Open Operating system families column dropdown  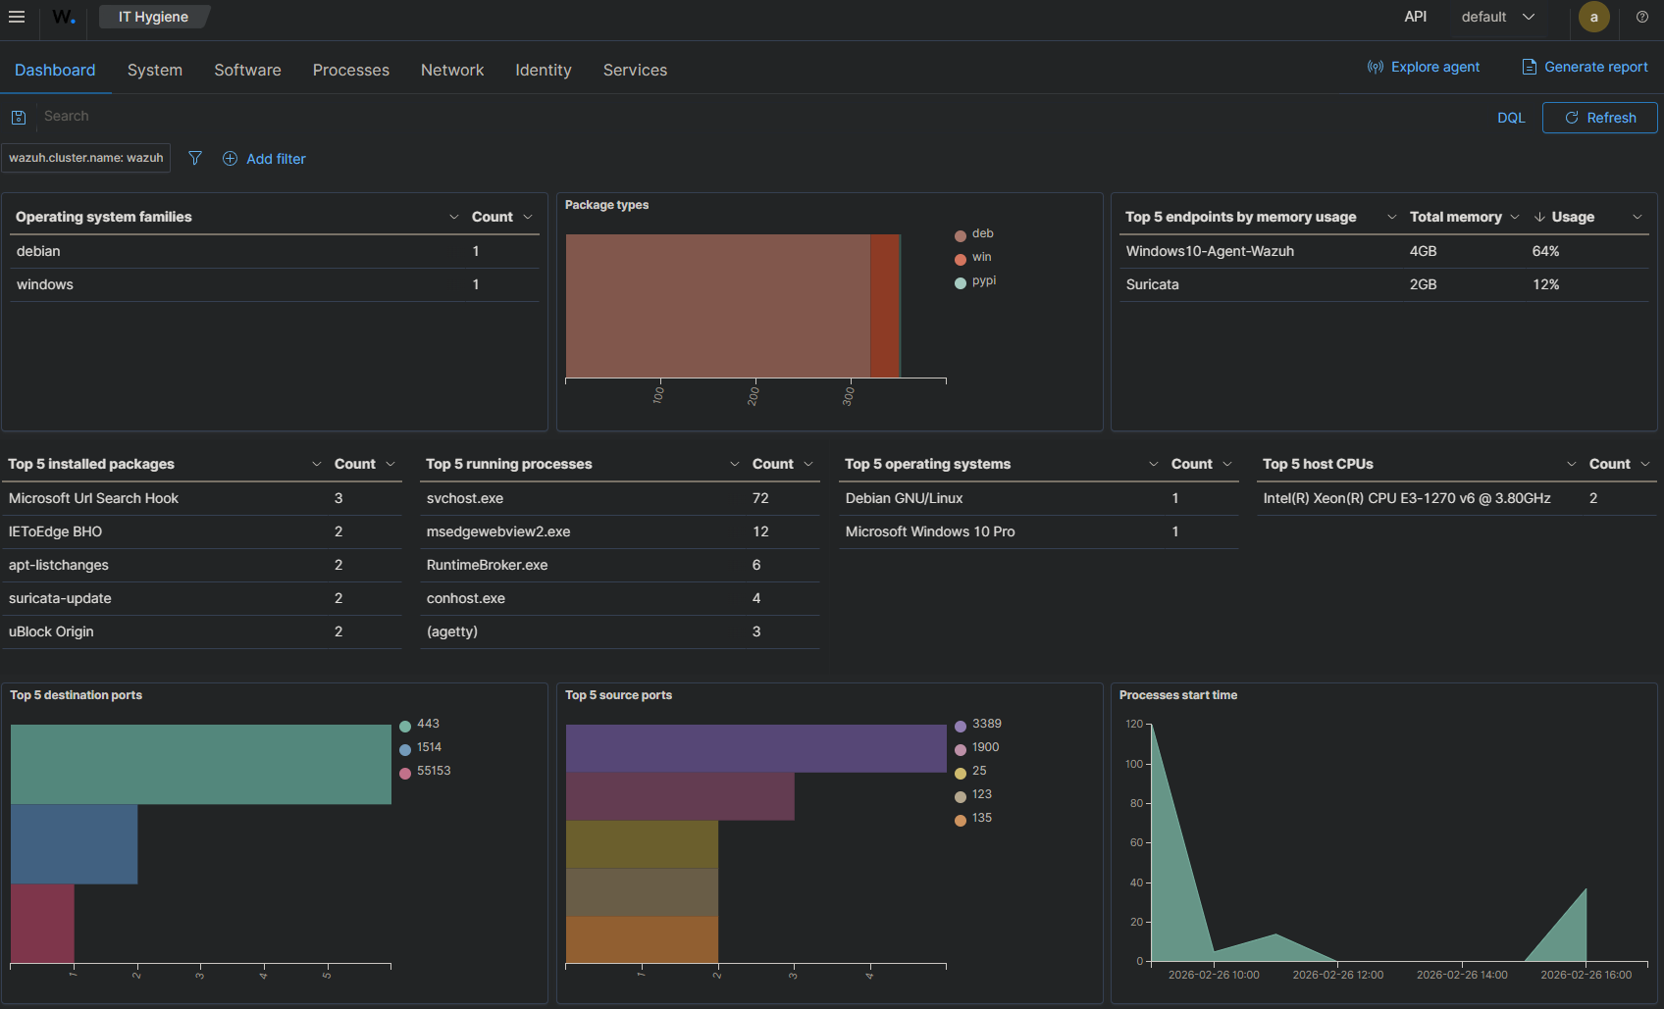[453, 217]
